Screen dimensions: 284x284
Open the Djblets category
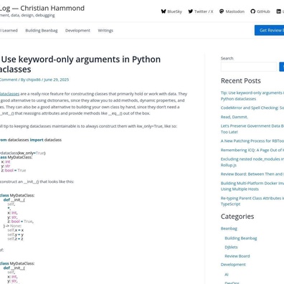coord(231,247)
